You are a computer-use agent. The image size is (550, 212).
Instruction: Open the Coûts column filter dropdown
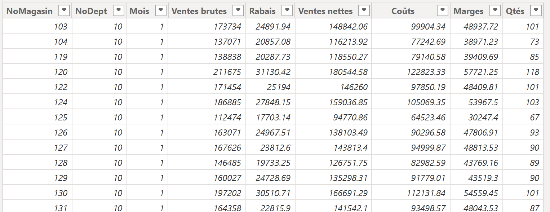pos(443,11)
